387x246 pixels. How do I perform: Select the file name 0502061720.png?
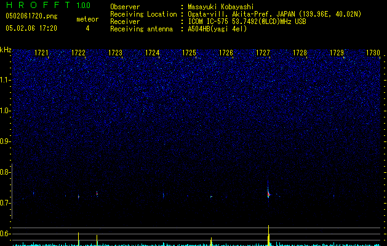31,16
